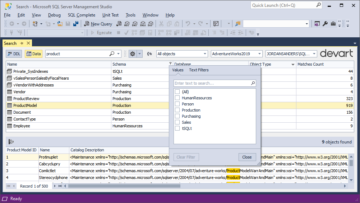
Task: Click the DAX query icon
Action: pos(151,24)
